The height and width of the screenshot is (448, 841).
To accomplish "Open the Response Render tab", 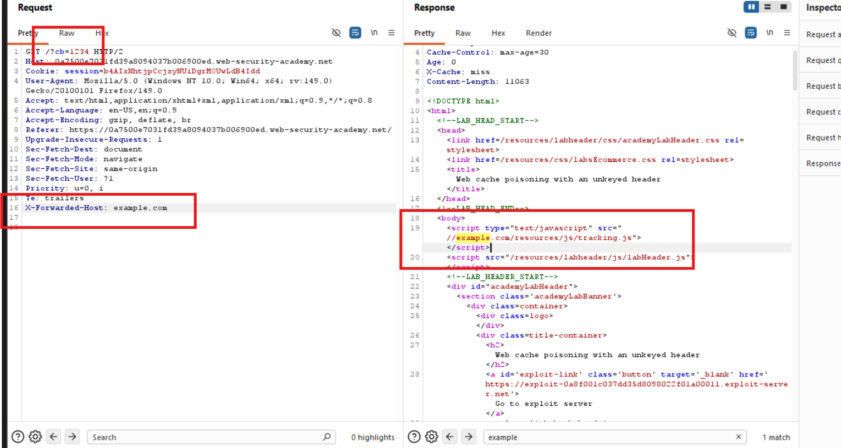I will 539,33.
